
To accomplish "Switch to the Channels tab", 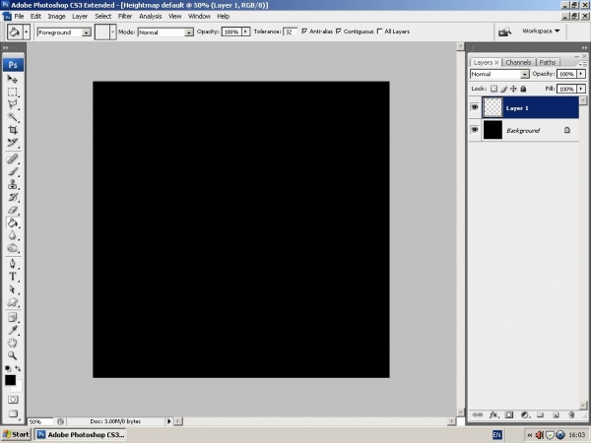I will pyautogui.click(x=518, y=62).
